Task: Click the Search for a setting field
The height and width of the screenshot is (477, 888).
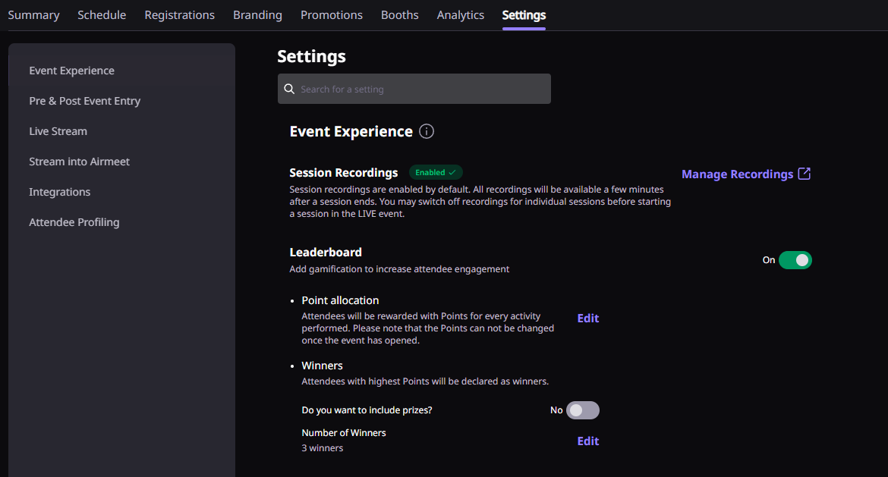Action: tap(421, 89)
